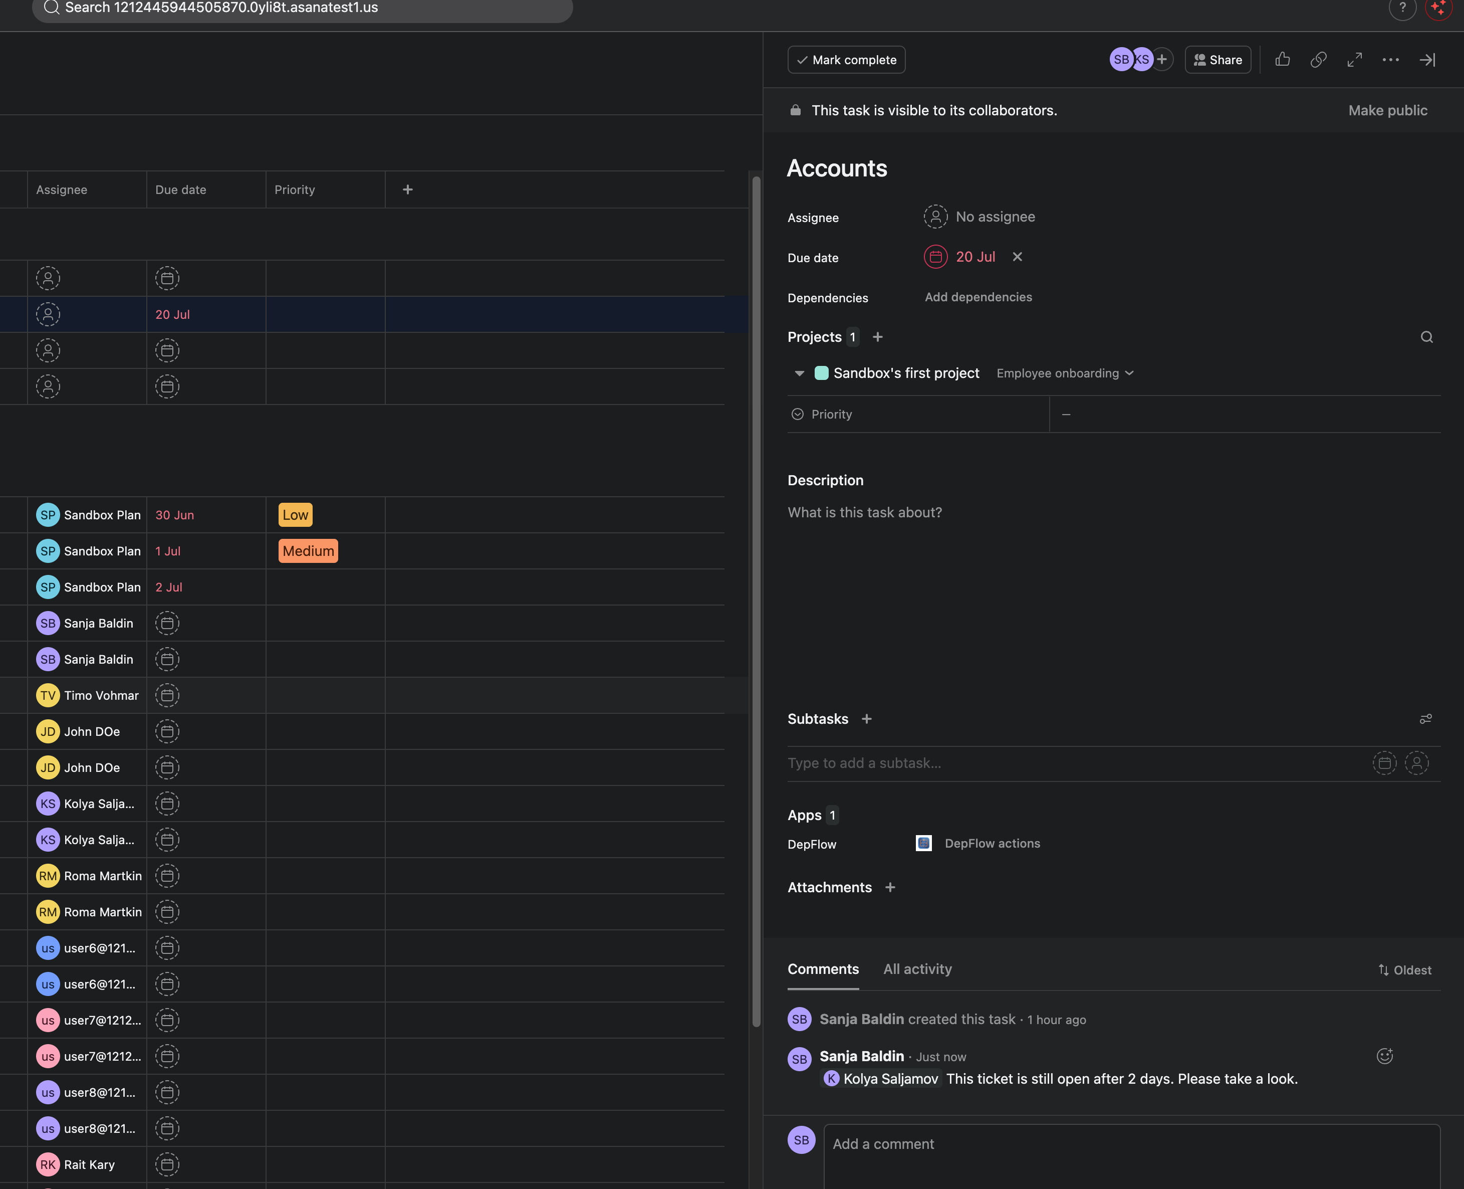Mark the Accounts task complete
1464x1189 pixels.
click(846, 60)
